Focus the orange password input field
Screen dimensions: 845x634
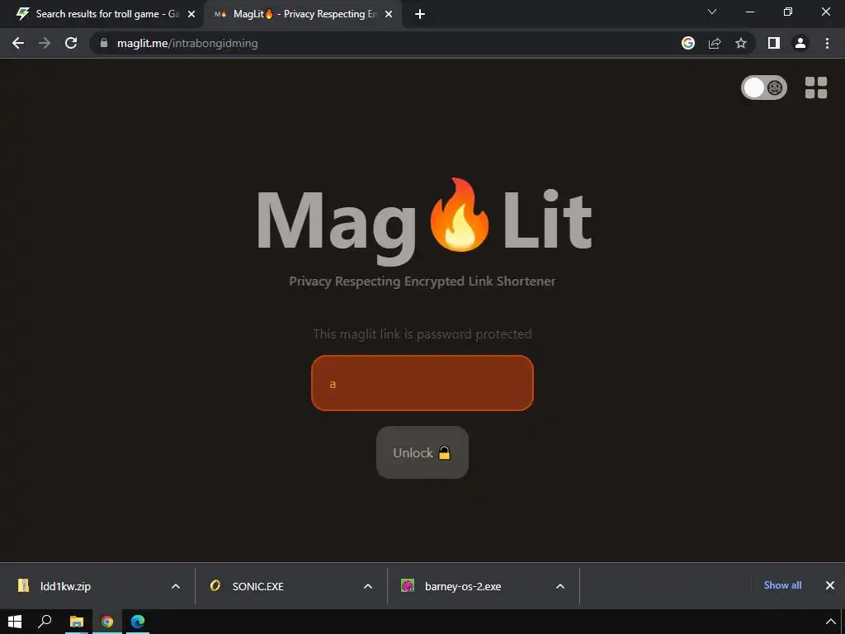click(422, 383)
